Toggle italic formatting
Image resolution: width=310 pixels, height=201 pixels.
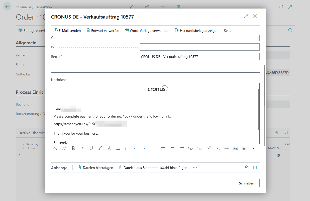coord(82,148)
